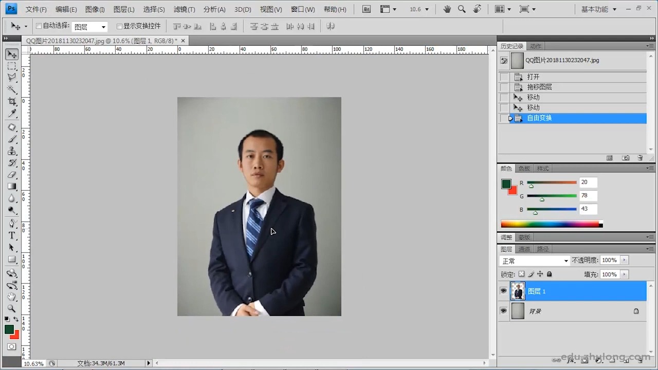Open the 滤镜(T) menu
Screen dimensions: 658x370
pos(184,9)
